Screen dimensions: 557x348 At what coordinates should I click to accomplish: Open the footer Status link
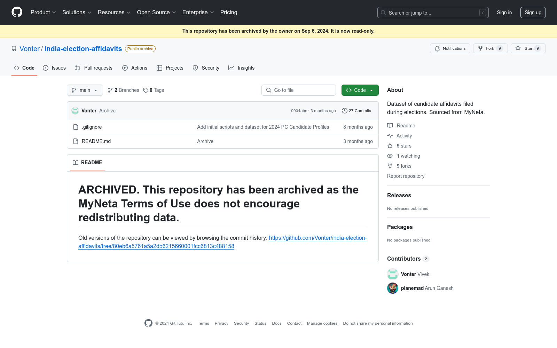260,323
